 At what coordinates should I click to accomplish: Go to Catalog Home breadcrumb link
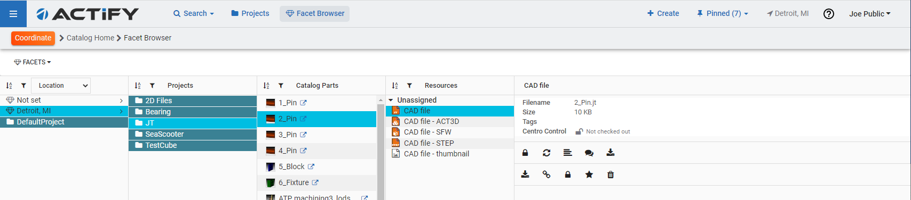(x=90, y=38)
